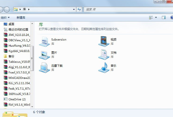Image resolution: width=173 pixels, height=117 pixels.
Task: Toggle the preview pane button
Action: tap(164, 18)
